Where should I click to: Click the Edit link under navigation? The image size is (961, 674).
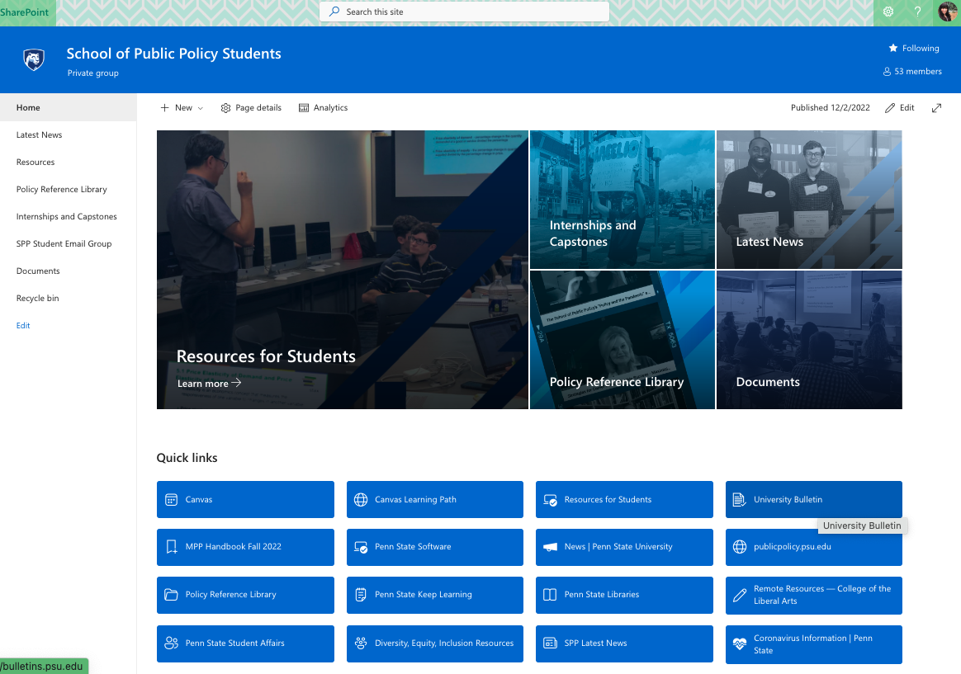click(x=23, y=326)
